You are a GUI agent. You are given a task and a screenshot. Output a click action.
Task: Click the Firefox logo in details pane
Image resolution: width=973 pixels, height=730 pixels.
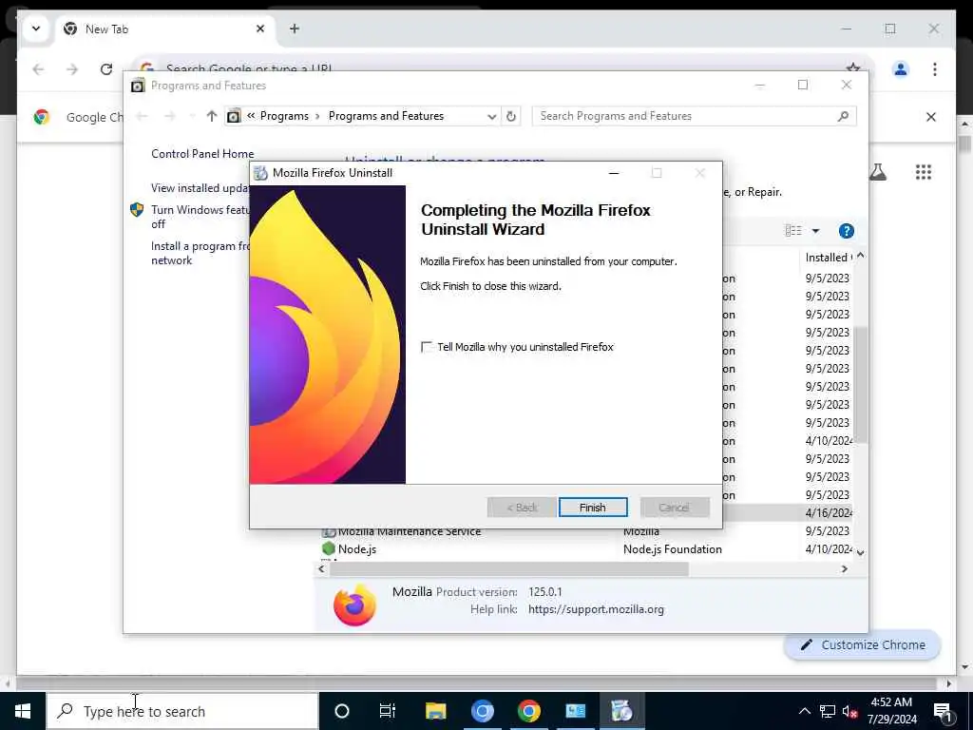pos(355,605)
